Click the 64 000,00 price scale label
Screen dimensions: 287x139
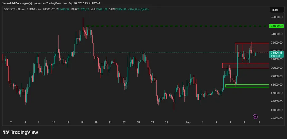[276, 118]
